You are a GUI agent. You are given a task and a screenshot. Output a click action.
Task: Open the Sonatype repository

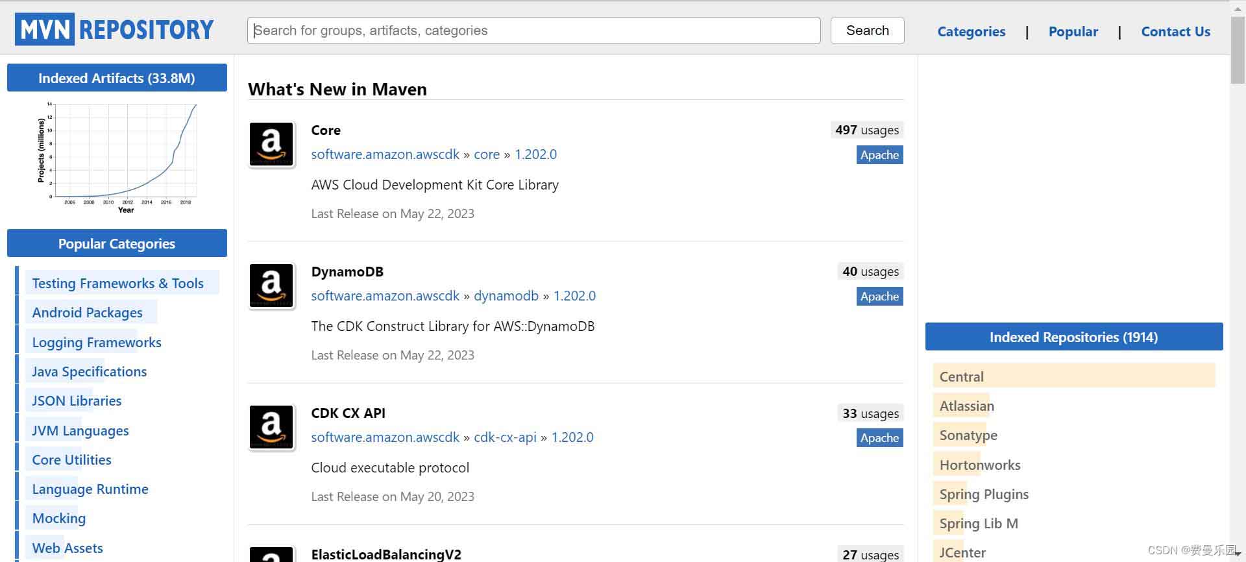(968, 435)
